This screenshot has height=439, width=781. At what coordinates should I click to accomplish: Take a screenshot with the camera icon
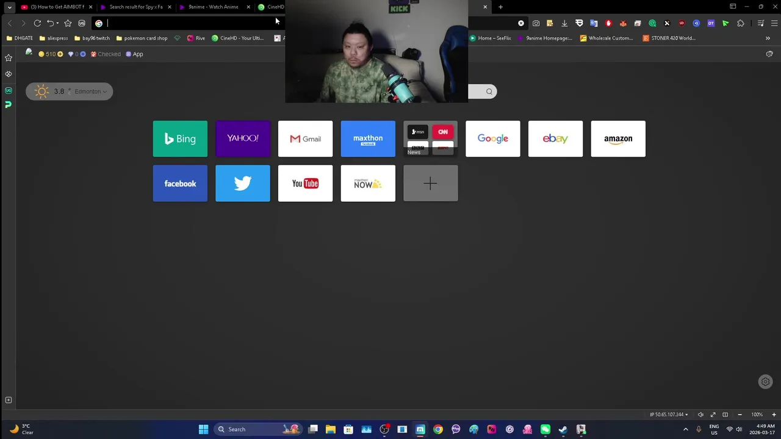[536, 23]
